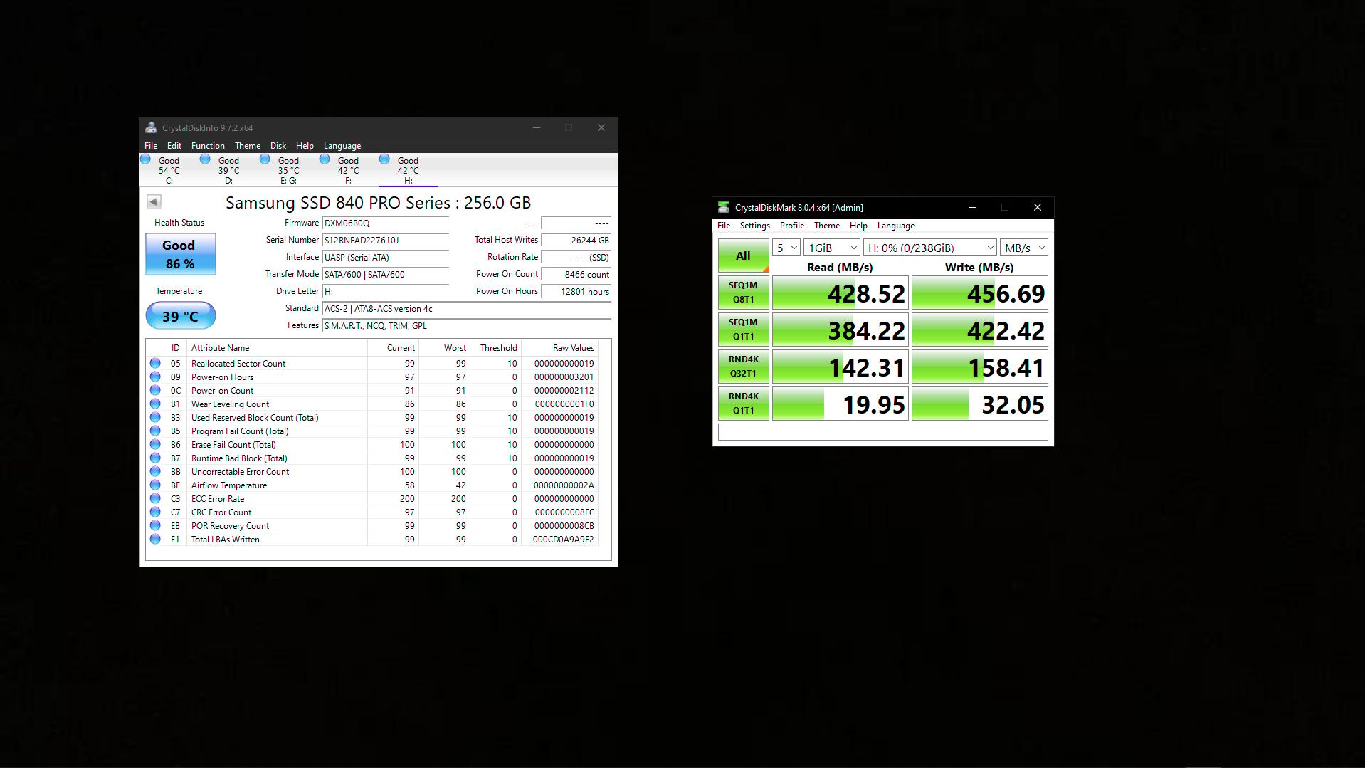Click the Attribute Name column header
The image size is (1365, 768).
pos(277,348)
